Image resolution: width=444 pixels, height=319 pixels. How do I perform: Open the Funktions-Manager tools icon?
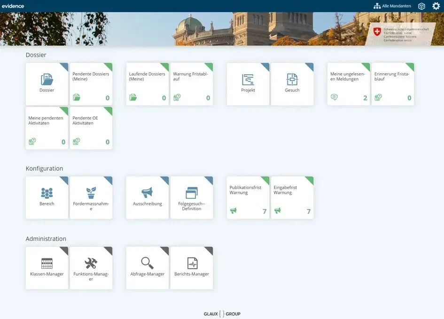(91, 263)
